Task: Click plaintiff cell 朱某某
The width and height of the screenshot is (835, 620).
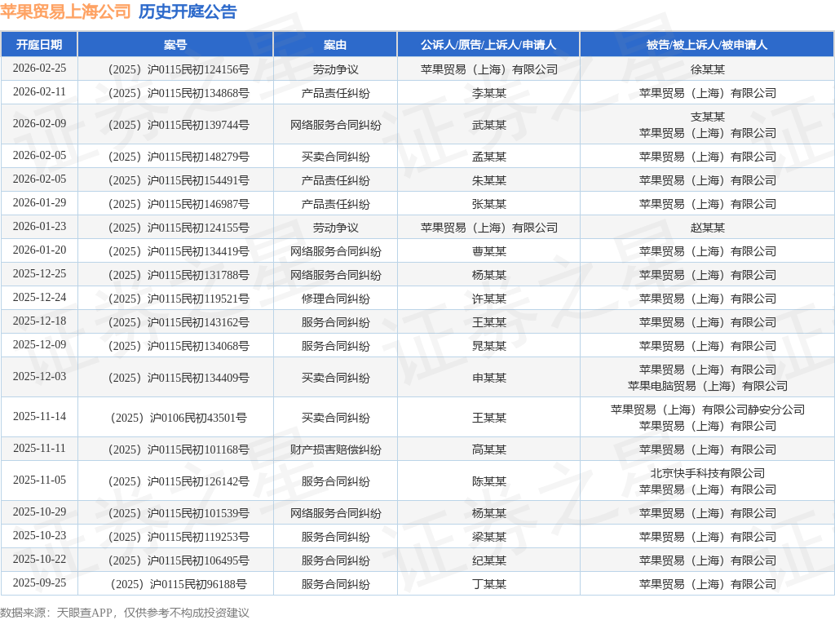Action: coord(489,180)
